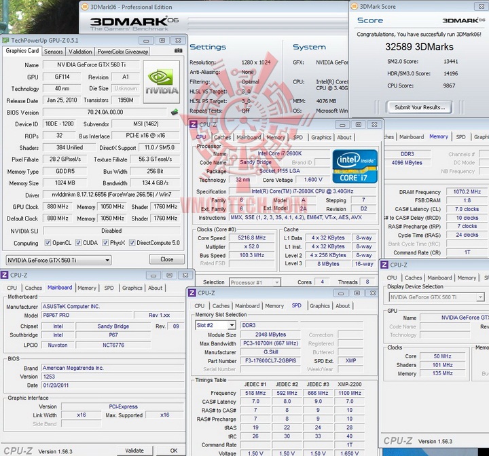Close the 3DMark Score window
Image resolution: width=489 pixels, height=456 pixels.
click(482, 6)
